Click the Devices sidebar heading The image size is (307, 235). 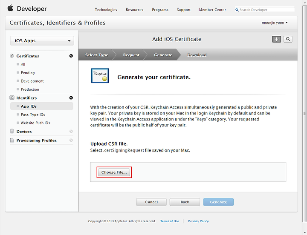24,132
